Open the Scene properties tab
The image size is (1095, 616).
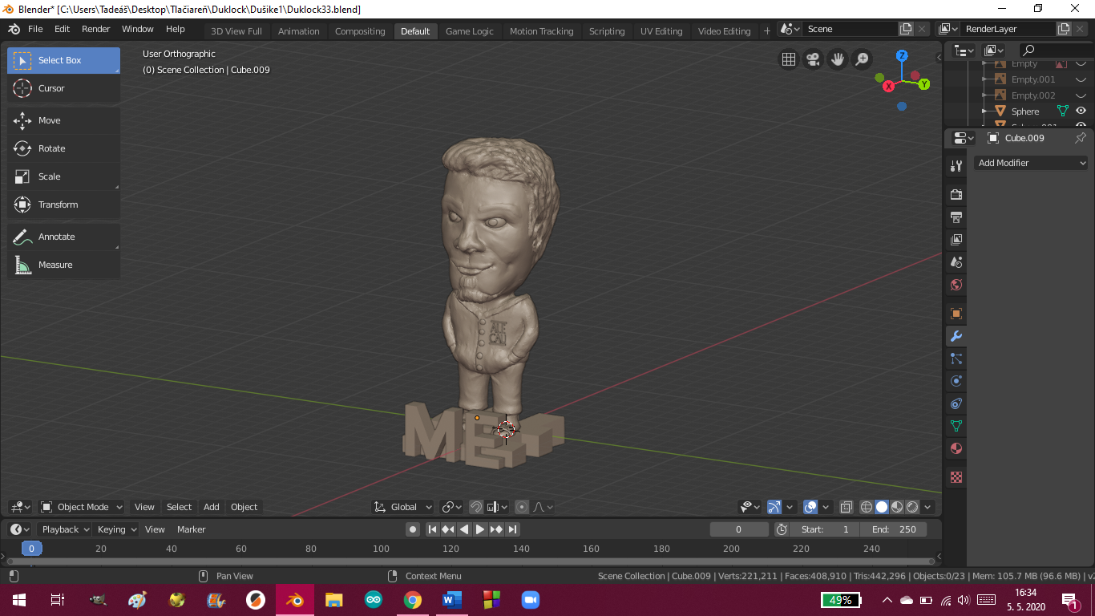coord(956,262)
